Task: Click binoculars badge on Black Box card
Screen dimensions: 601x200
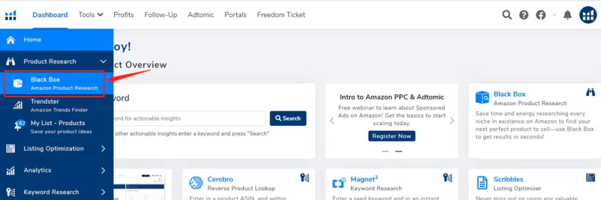Action: tap(590, 92)
